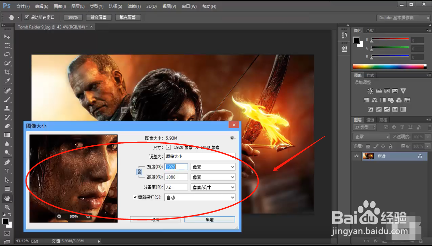Select the Brush tool
Screen dimensions: 432x246
(x=7, y=100)
